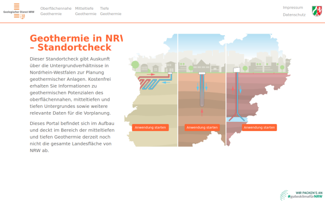Click the deep geothermal well illustration
This screenshot has height=203, width=325.
[x=237, y=94]
